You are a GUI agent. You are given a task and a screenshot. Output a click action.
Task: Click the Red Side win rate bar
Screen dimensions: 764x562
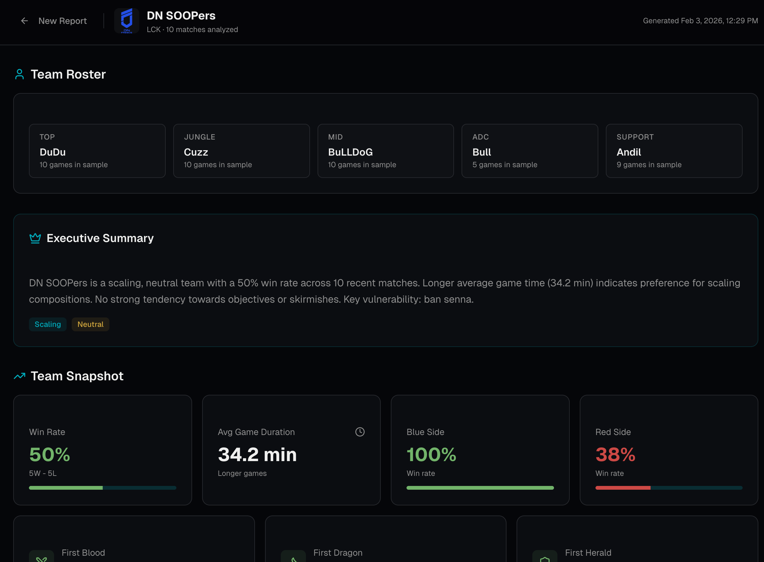[623, 488]
